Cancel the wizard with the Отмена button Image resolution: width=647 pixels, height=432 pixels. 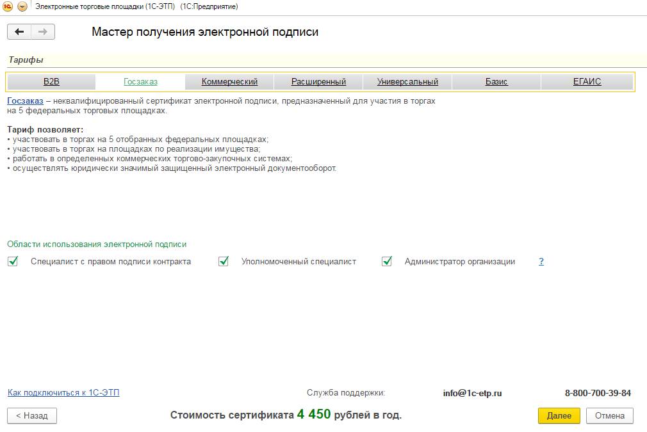(x=609, y=415)
